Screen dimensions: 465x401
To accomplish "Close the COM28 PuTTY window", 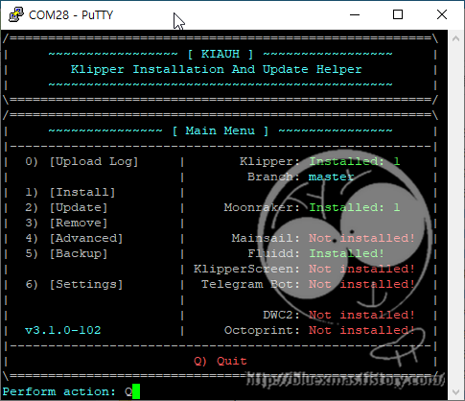I will pos(442,14).
